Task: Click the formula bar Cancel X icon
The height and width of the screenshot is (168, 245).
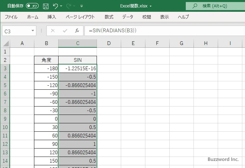Action: [x=53, y=31]
